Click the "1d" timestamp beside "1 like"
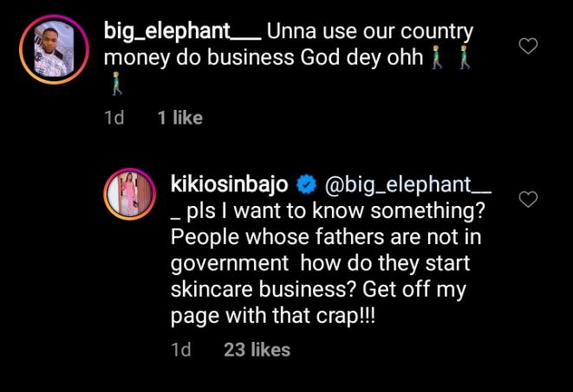This screenshot has width=573, height=392. [x=114, y=118]
